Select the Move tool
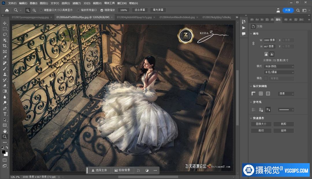312x179 pixels. [5, 23]
